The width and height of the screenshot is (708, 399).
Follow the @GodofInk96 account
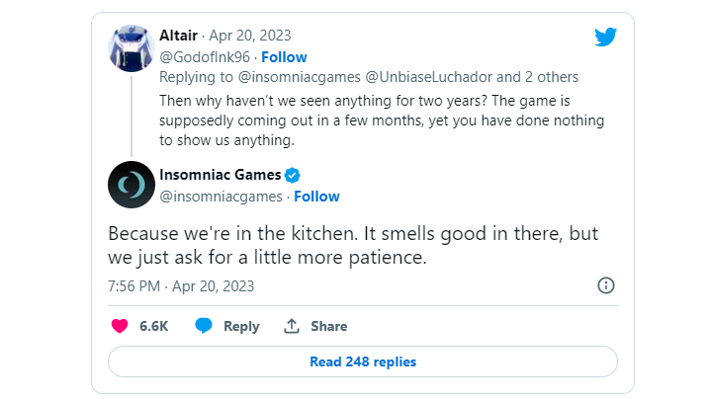coord(284,57)
